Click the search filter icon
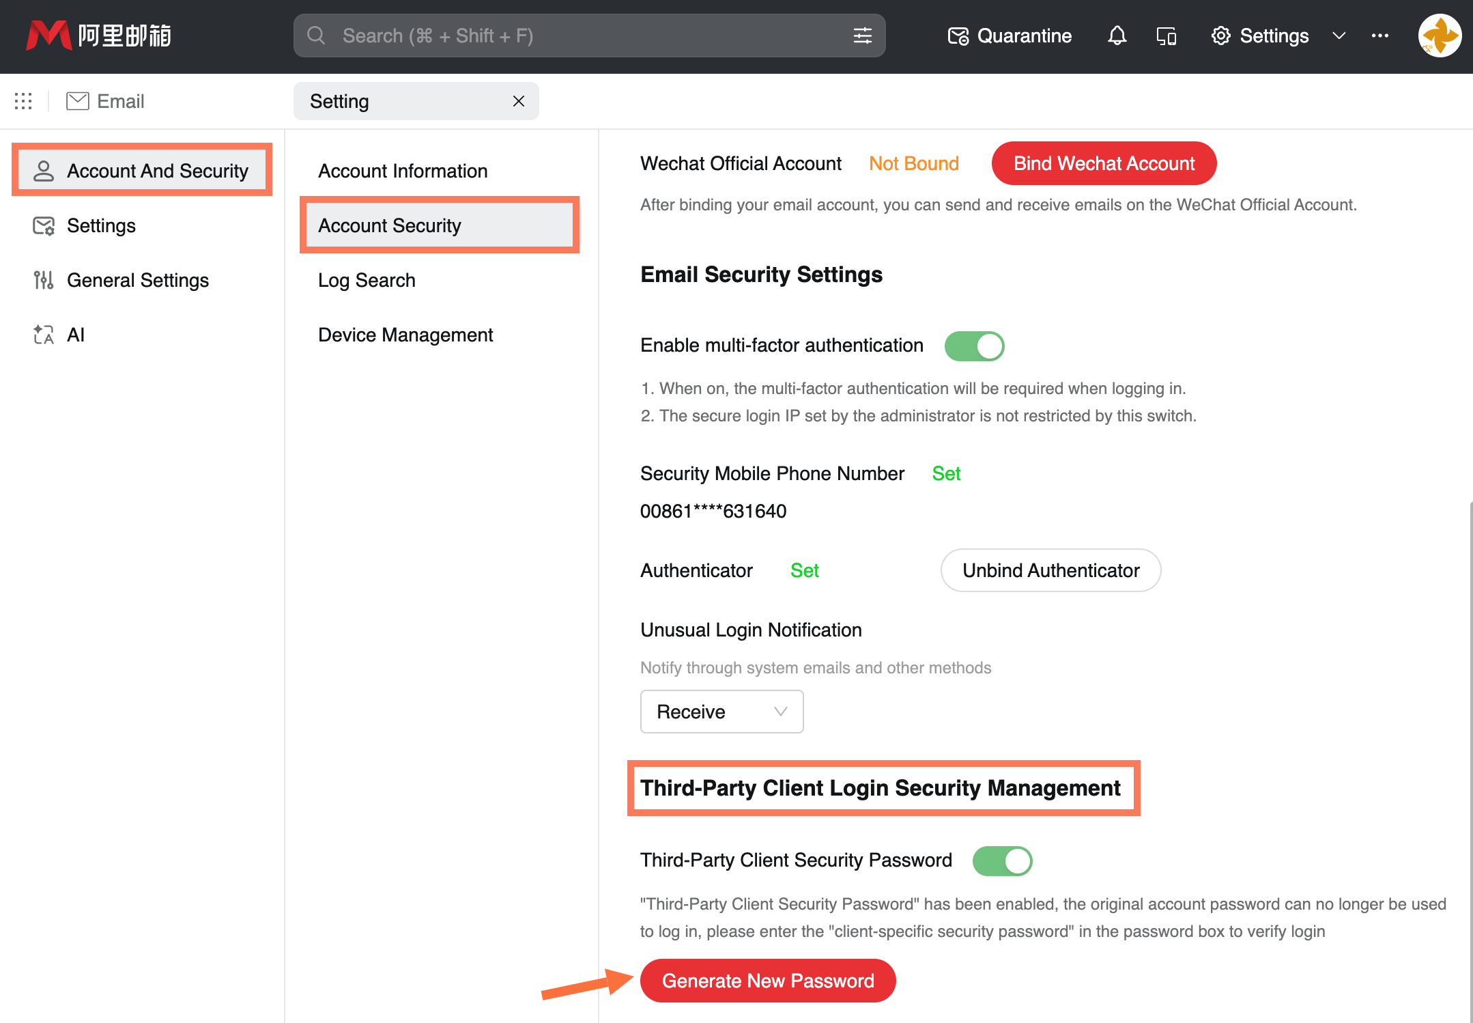The height and width of the screenshot is (1023, 1473). pos(862,35)
